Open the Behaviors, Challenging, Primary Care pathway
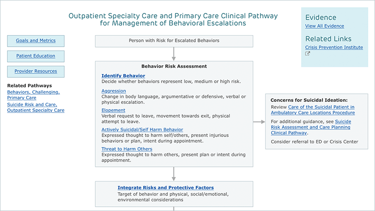 click(34, 95)
